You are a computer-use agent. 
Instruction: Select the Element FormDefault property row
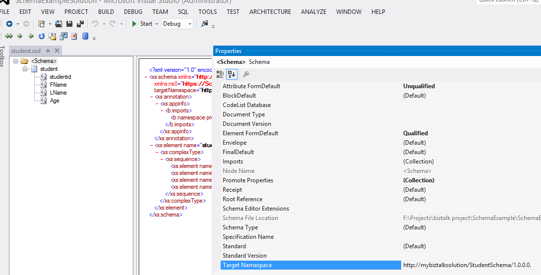point(380,133)
